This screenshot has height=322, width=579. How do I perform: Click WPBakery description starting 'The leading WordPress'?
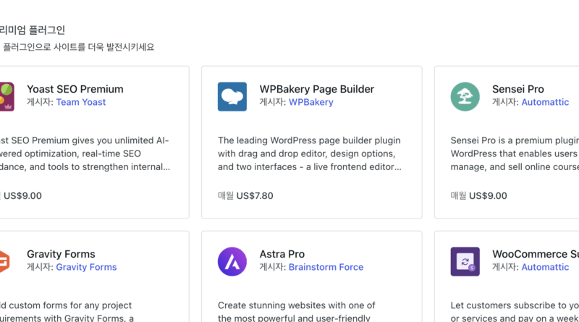tap(310, 153)
